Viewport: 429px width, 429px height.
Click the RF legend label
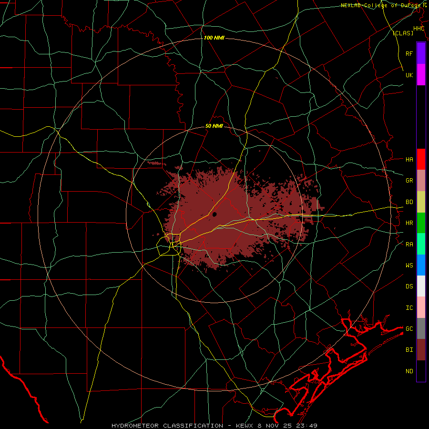pyautogui.click(x=409, y=54)
